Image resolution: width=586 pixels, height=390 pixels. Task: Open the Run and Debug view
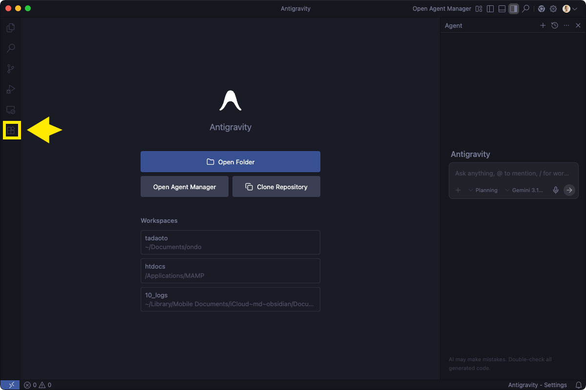10,89
